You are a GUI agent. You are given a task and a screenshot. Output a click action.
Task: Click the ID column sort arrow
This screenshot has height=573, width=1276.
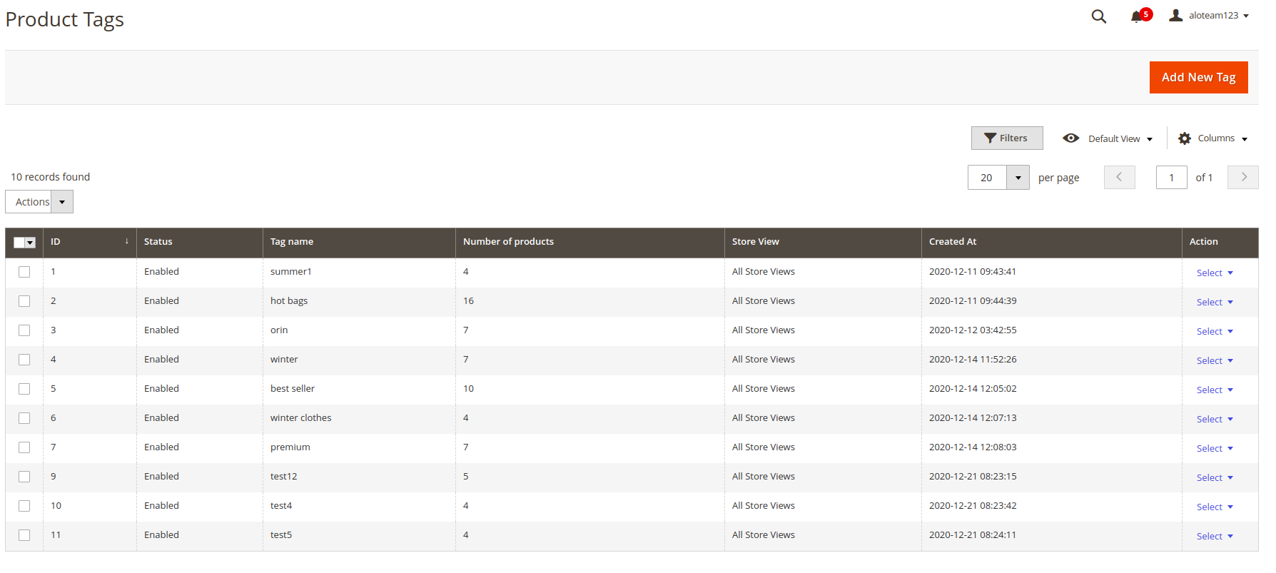[x=126, y=241]
